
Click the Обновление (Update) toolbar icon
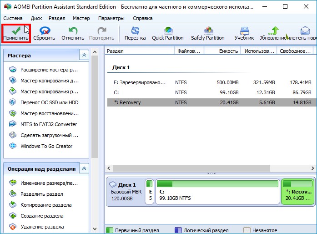pos(273,33)
